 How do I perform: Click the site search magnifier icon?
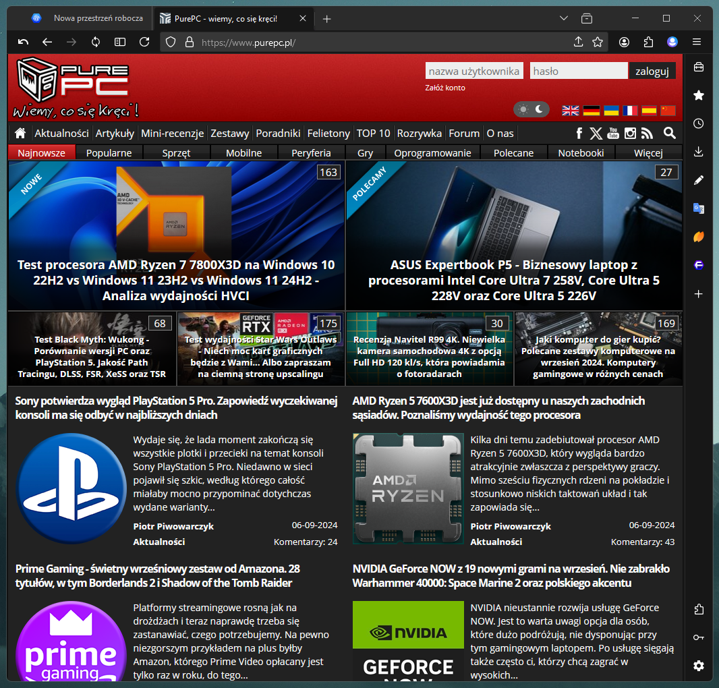click(669, 133)
